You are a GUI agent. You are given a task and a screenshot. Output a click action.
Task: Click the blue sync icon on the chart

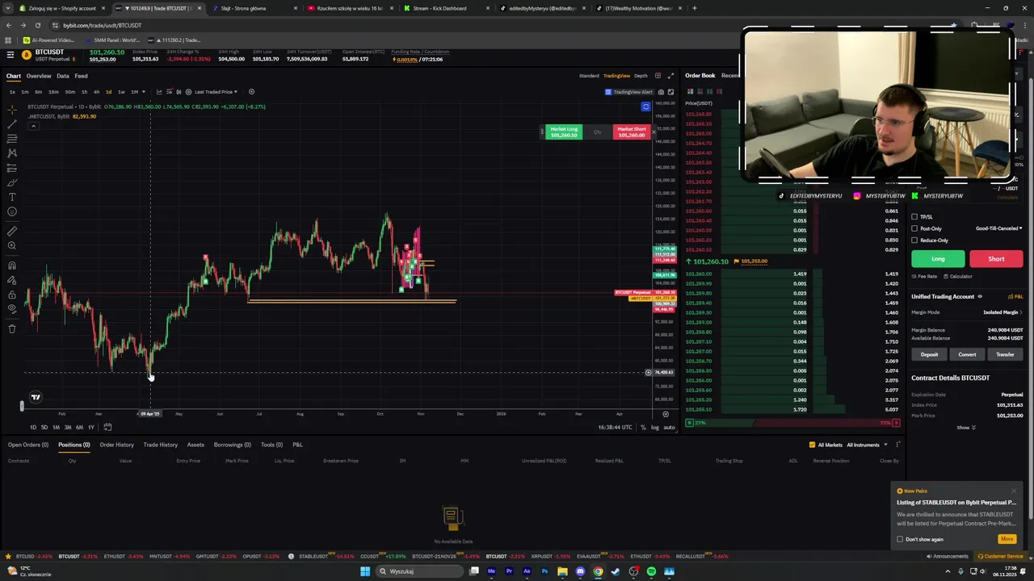(x=645, y=107)
